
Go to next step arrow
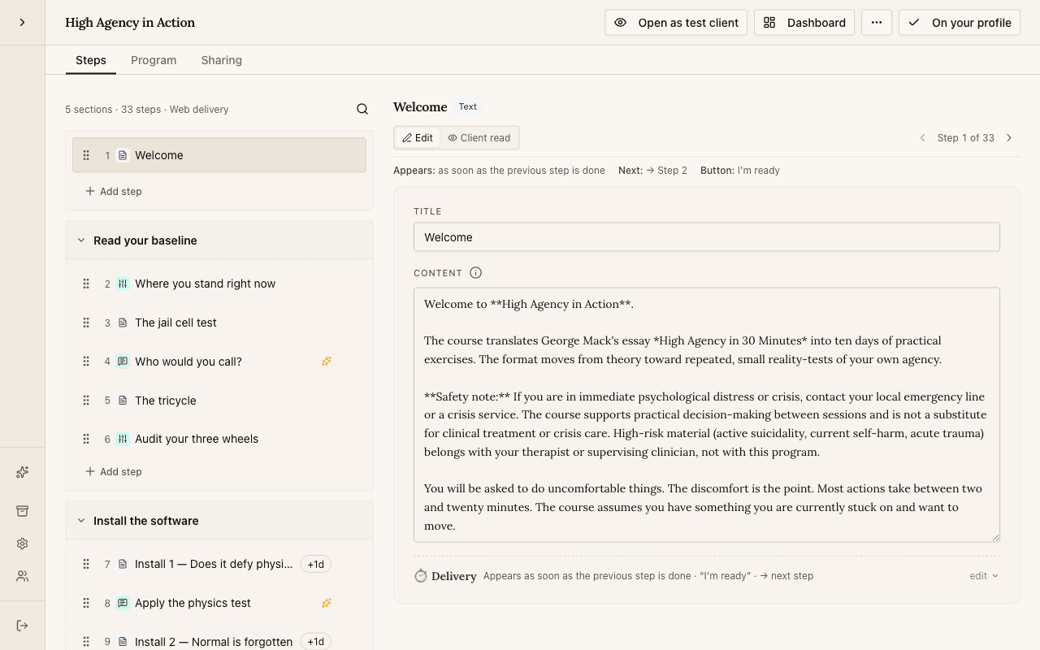(x=1009, y=138)
